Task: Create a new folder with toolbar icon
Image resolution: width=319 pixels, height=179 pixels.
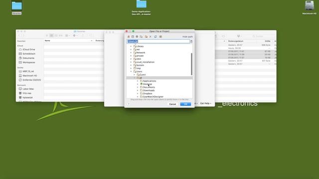Action: point(146,37)
